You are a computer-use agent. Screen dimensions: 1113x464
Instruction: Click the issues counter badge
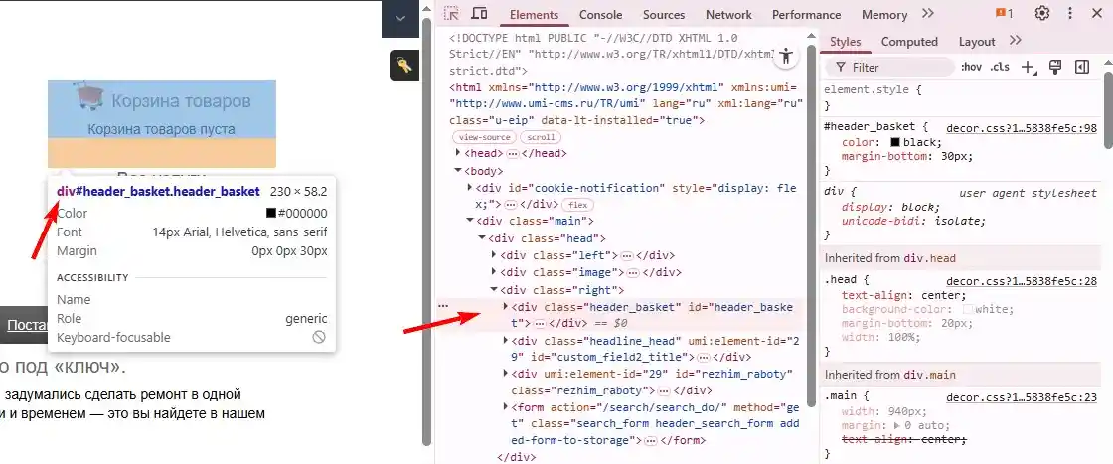[x=1004, y=14]
